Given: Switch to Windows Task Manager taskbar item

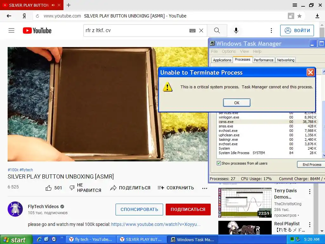Looking at the screenshot, I should [192, 240].
